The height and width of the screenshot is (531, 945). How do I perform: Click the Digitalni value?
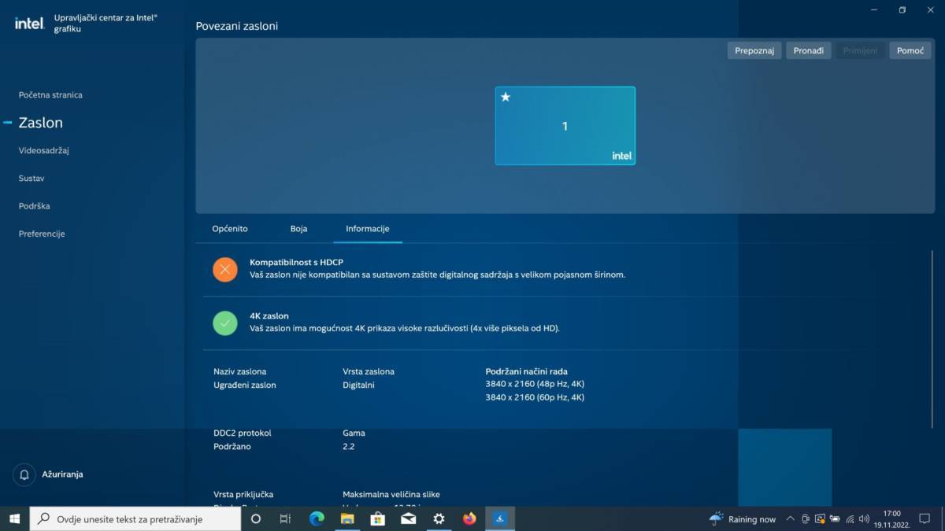point(358,385)
